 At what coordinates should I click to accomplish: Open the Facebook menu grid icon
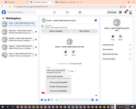click(x=120, y=12)
